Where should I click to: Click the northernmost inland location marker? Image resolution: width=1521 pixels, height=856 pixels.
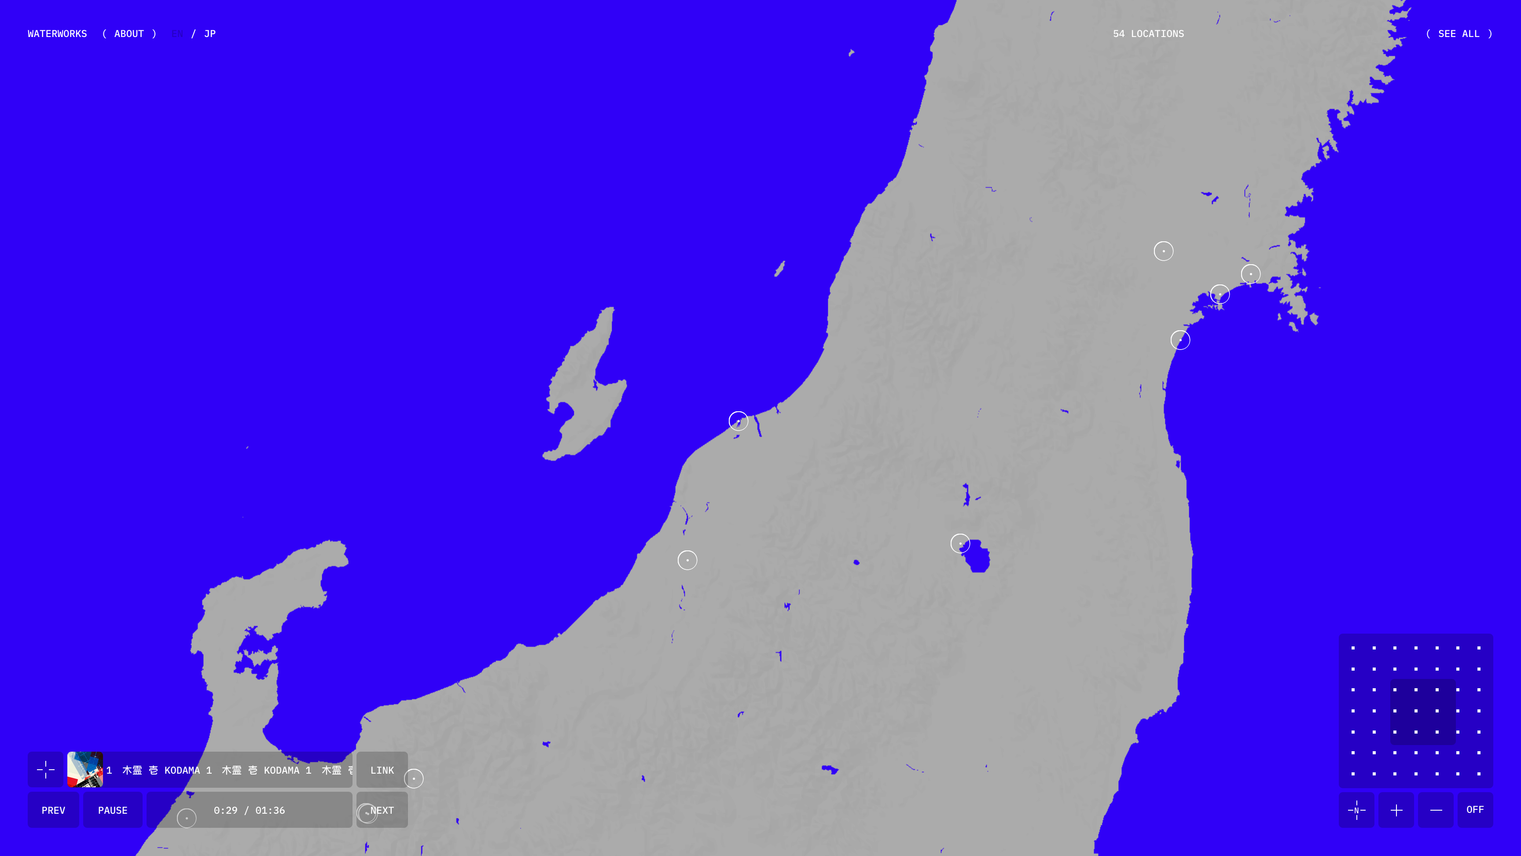pyautogui.click(x=1163, y=251)
